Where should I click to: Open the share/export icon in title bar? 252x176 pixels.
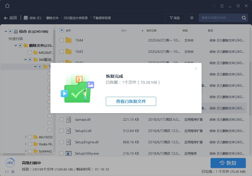214,6
